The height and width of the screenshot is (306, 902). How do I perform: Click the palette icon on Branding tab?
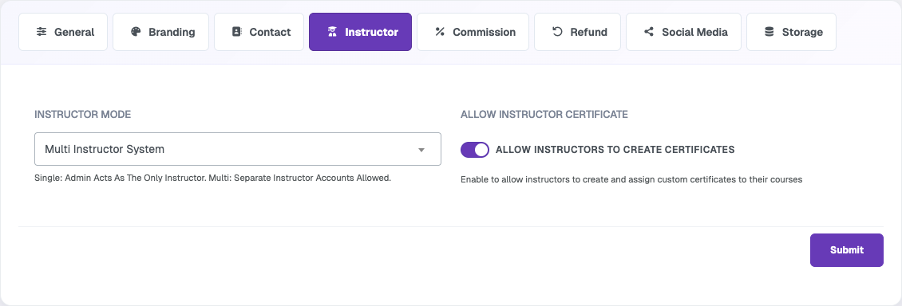coord(136,32)
